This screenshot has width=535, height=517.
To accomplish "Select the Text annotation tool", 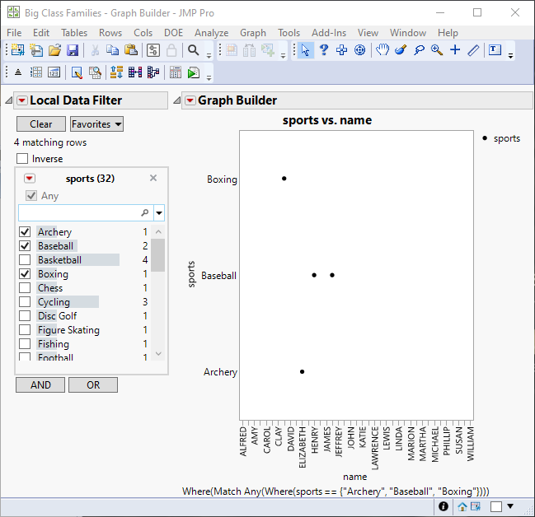I will (x=495, y=50).
